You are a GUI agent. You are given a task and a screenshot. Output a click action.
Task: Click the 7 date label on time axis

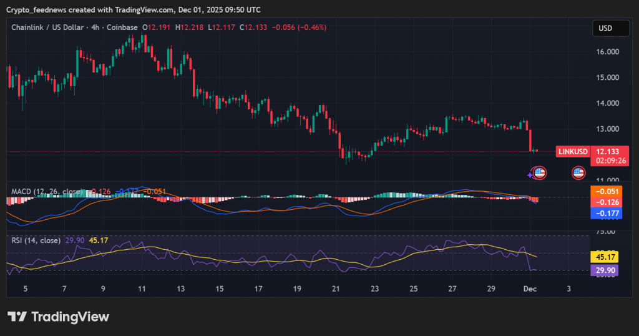point(64,289)
